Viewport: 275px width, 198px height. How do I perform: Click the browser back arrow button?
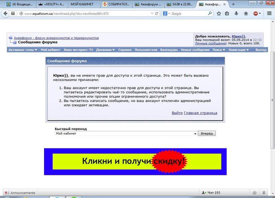(x=5, y=13)
